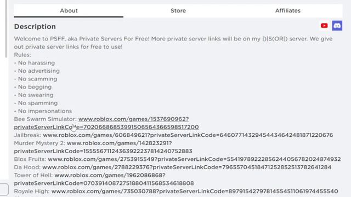Image resolution: width=351 pixels, height=197 pixels.
Task: Click the Description heading
Action: tap(35, 27)
